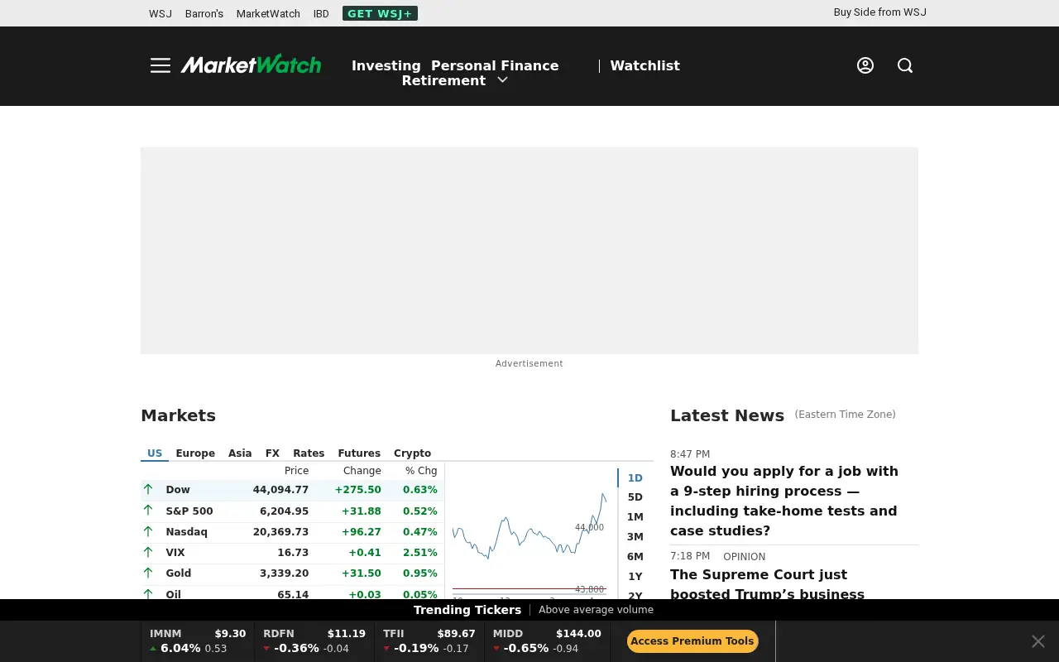This screenshot has width=1059, height=662.
Task: Set chart range to 1M
Action: (635, 517)
